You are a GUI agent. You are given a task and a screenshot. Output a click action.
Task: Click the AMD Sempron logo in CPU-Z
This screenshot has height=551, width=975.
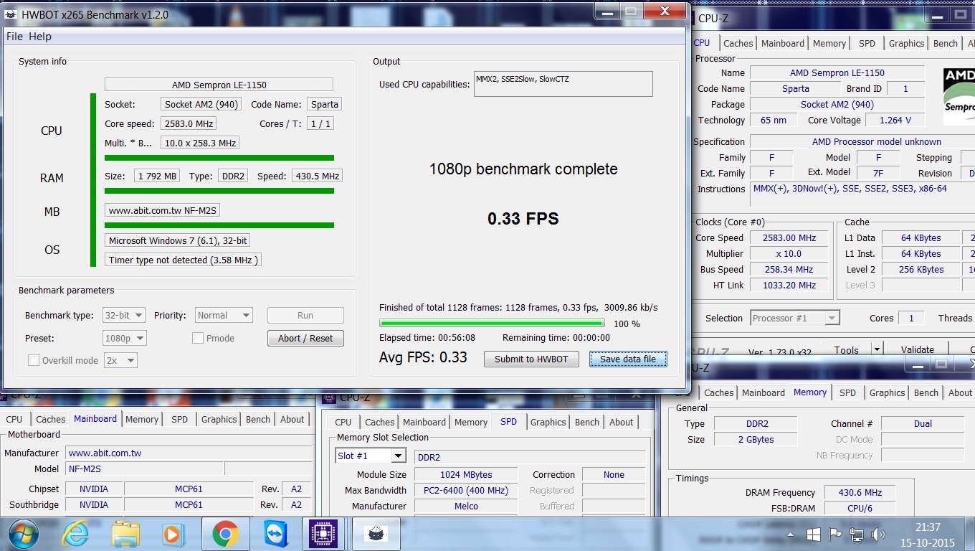[x=959, y=96]
